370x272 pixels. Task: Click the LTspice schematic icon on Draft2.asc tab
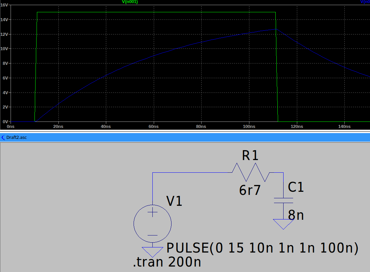click(3, 138)
